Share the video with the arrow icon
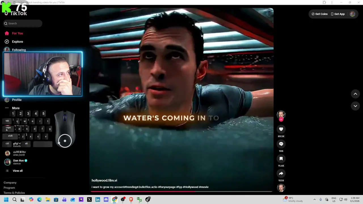The width and height of the screenshot is (363, 204). [281, 173]
